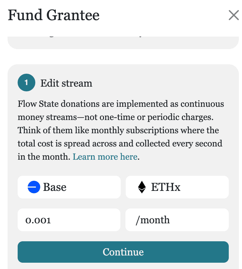Close the Fund Grantee dialog
Viewport: 242px width, 269px height.
(x=233, y=15)
